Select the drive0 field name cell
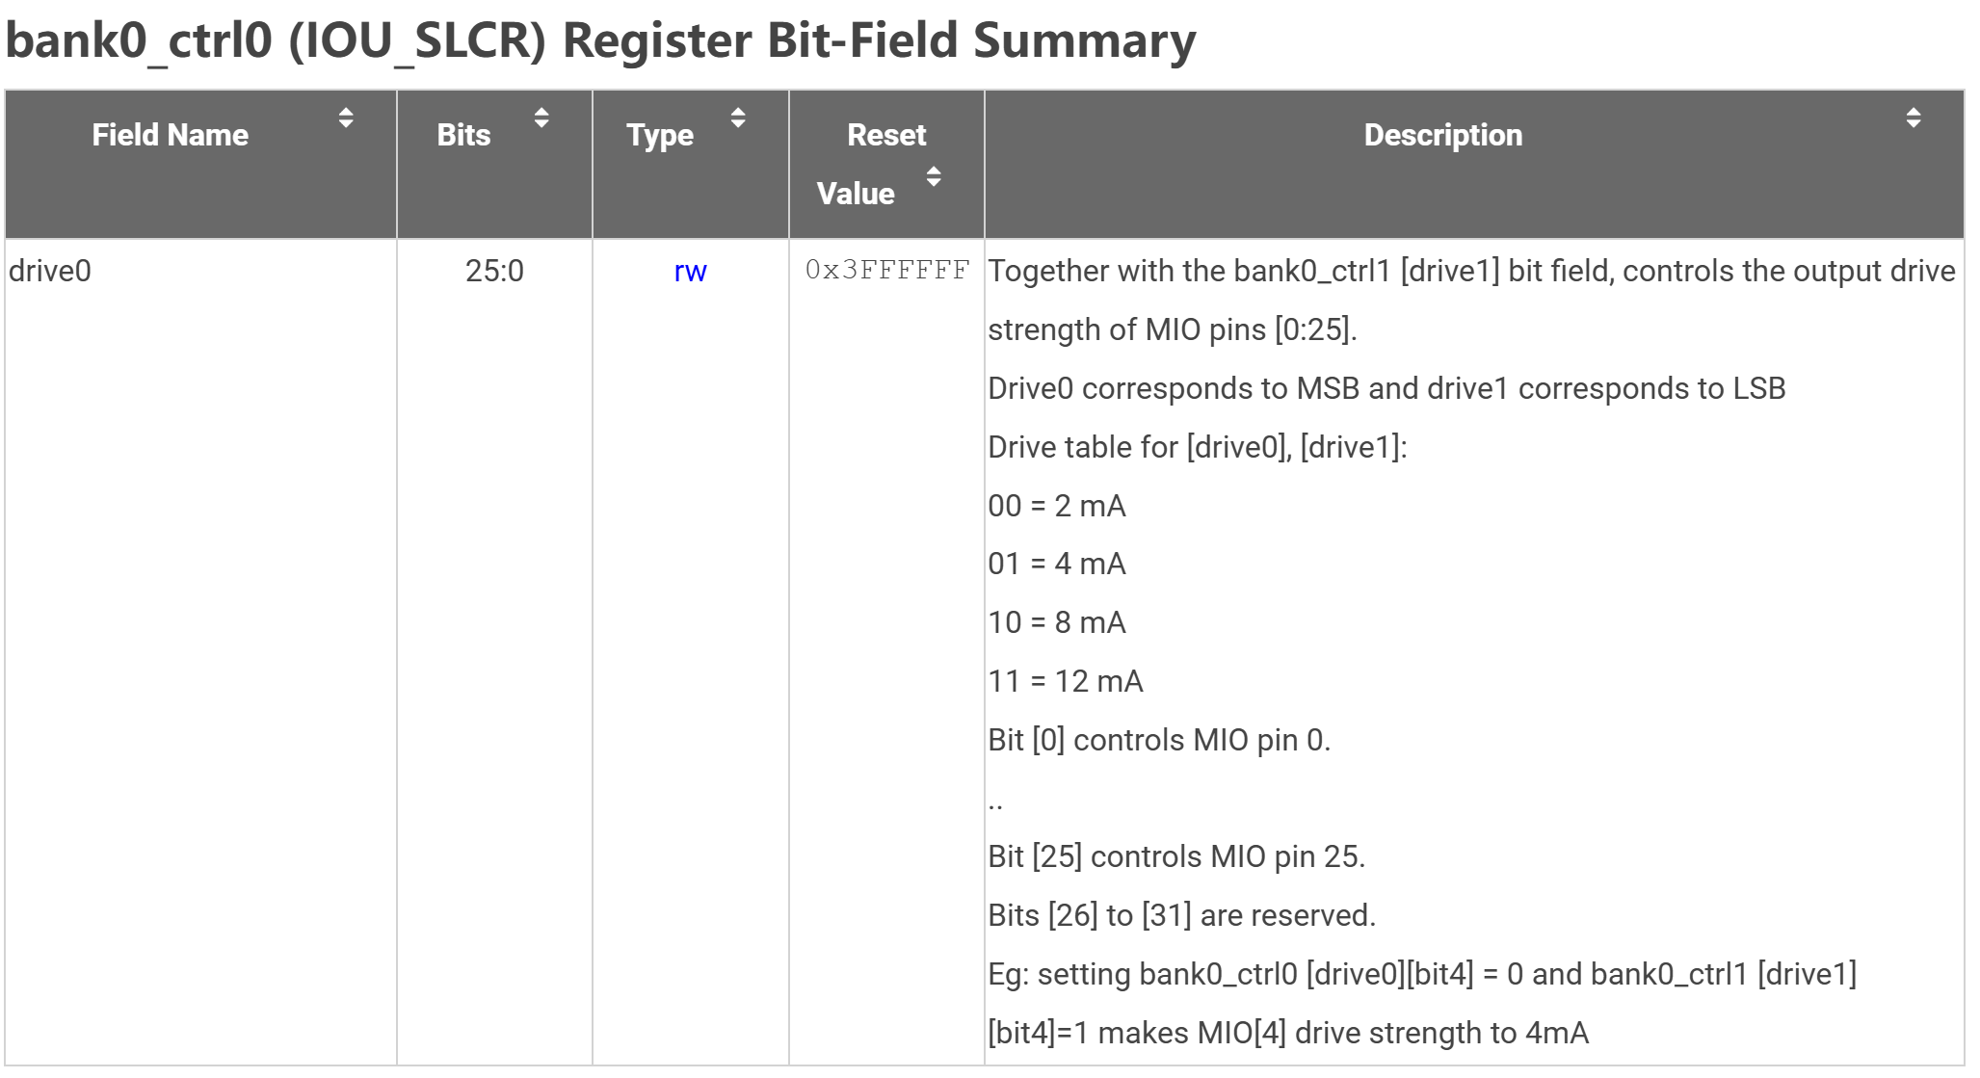This screenshot has height=1078, width=1980. (50, 271)
